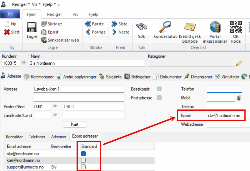Viewport: 250px width, 171px height.
Task: Click Kredittsjekk Bisnode icon
Action: coord(190,27)
